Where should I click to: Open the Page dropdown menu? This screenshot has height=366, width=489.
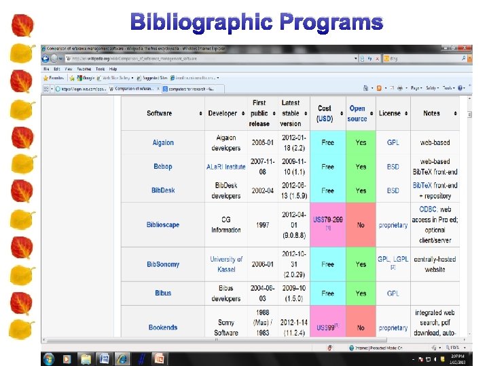click(416, 88)
